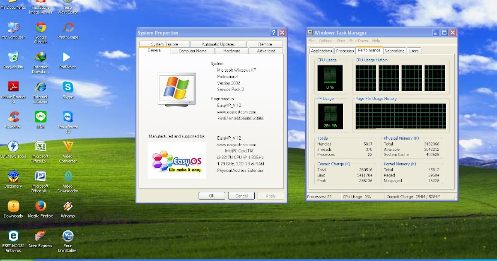Open Internet Explorer icon
The height and width of the screenshot is (261, 497).
coord(41,92)
